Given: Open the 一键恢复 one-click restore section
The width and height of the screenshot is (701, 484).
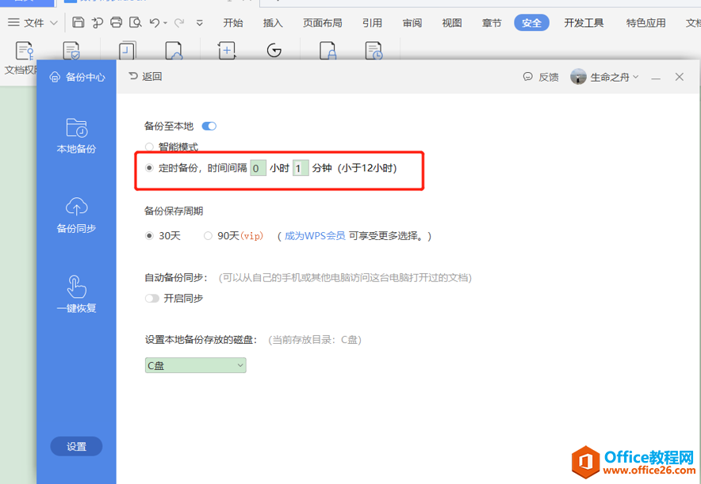Looking at the screenshot, I should (x=76, y=294).
